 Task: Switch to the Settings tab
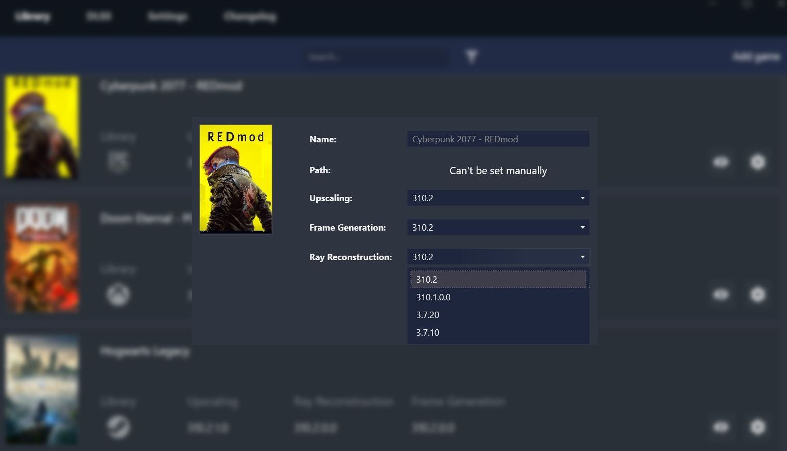click(x=167, y=17)
